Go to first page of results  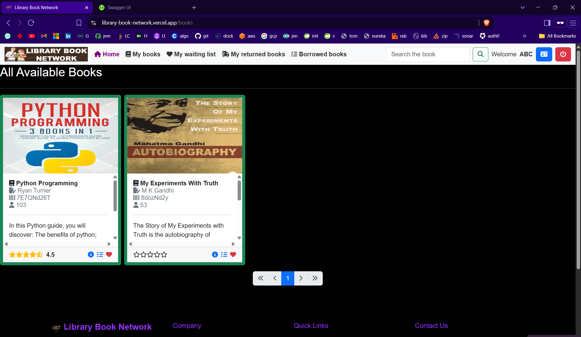260,278
